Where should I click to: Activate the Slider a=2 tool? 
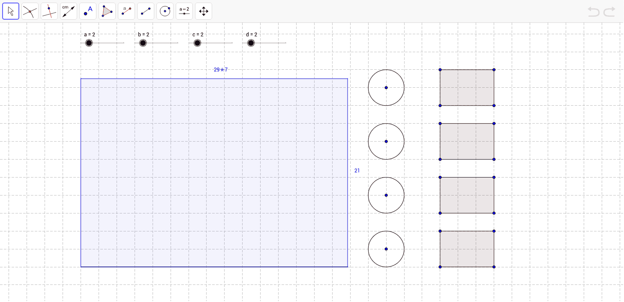click(x=184, y=11)
